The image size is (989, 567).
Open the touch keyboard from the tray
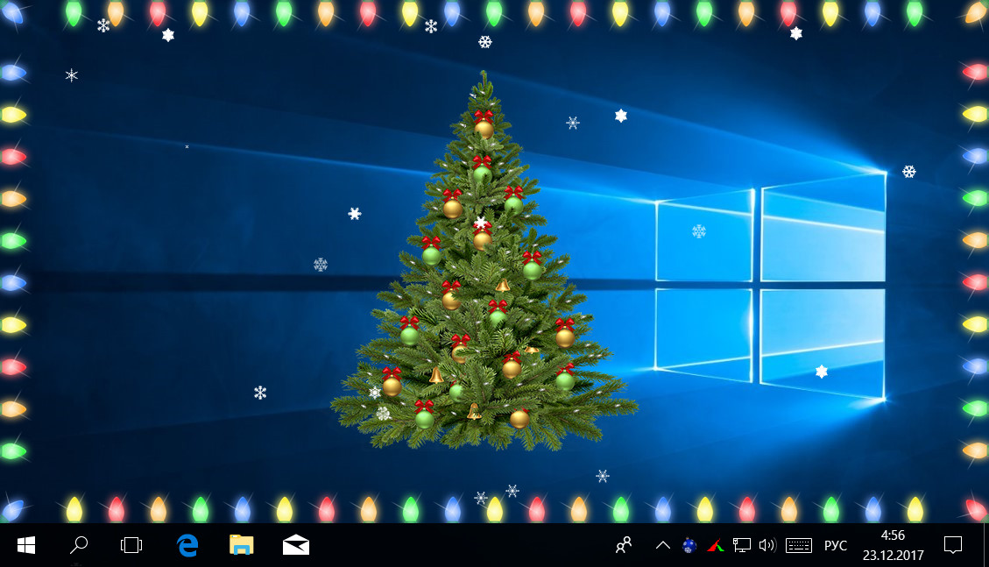(x=799, y=546)
